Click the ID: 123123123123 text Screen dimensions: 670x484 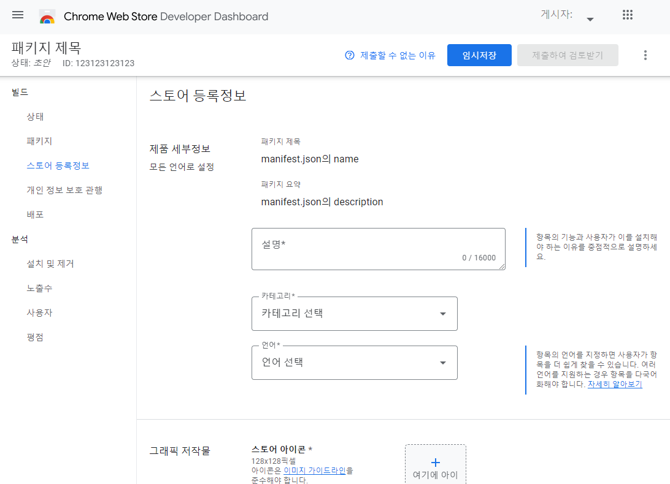pos(98,63)
